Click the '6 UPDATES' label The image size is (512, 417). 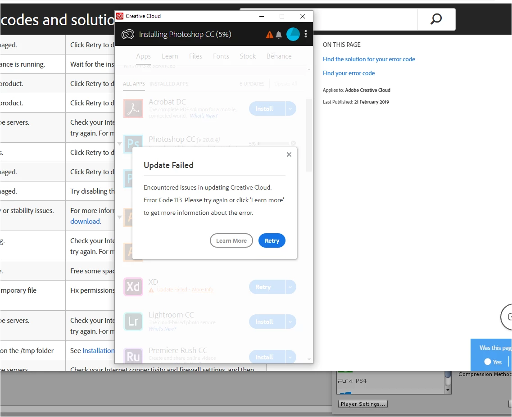coord(252,84)
